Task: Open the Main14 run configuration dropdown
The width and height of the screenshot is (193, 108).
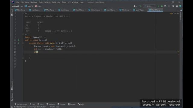Action: 150,6
